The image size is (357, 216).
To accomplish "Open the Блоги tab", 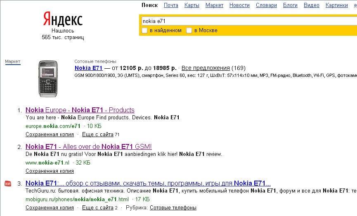I will click(290, 5).
